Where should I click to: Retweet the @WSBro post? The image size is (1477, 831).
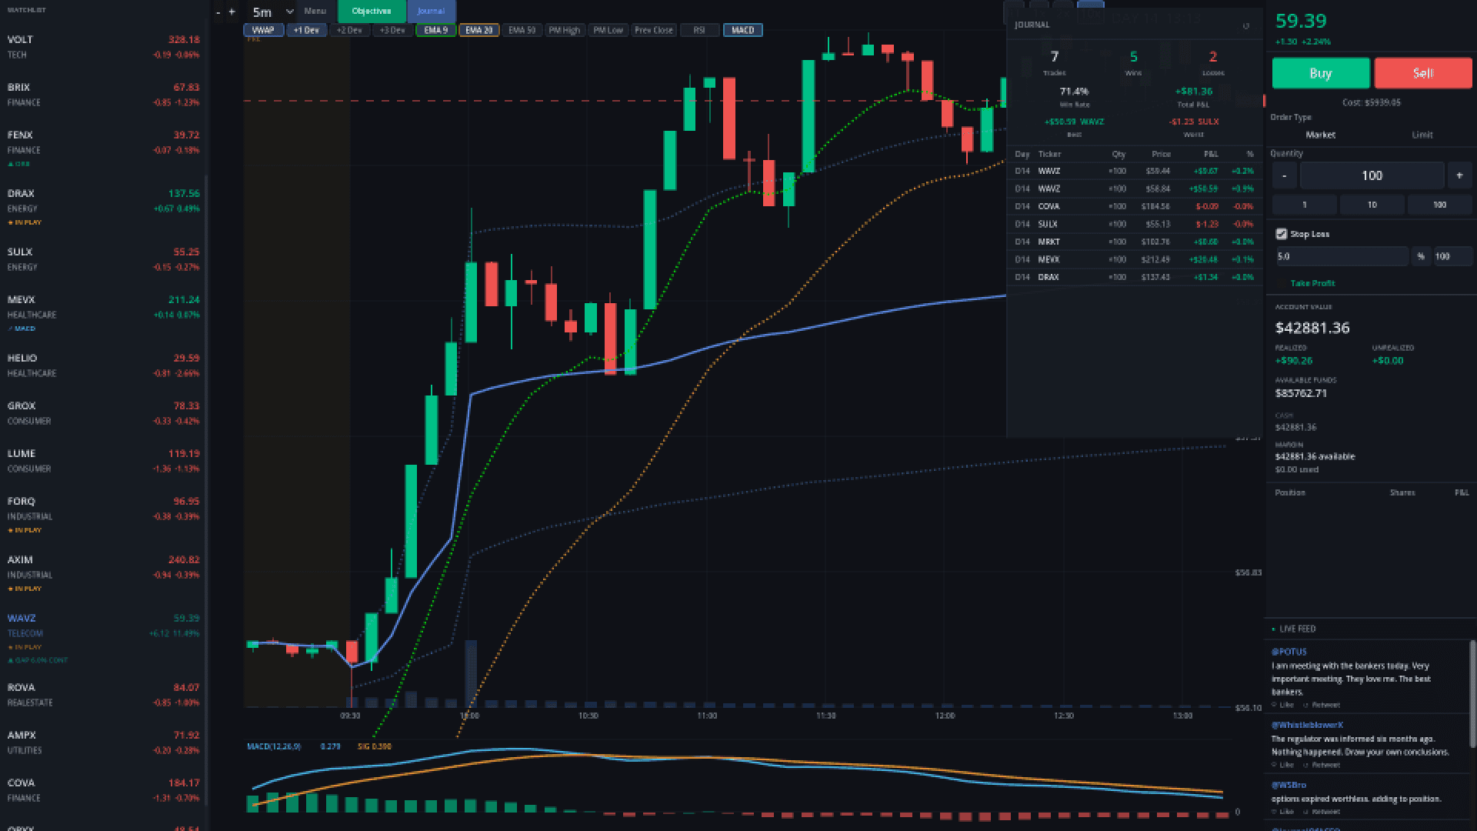1322,812
